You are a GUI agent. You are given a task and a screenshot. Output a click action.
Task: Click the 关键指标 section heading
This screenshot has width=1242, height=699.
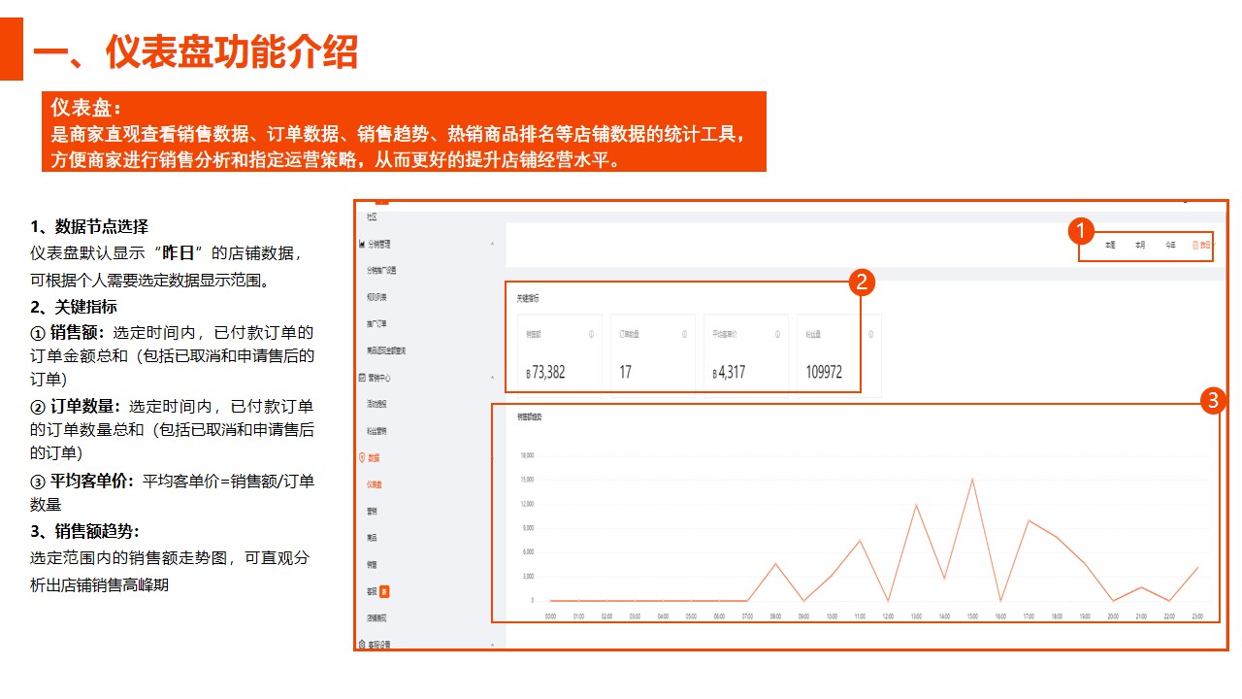pyautogui.click(x=528, y=298)
